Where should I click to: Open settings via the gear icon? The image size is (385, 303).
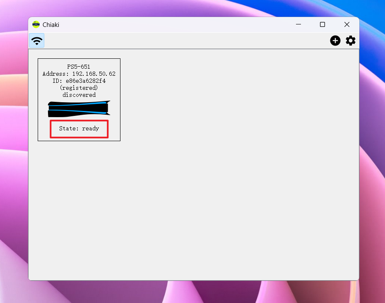[x=351, y=41]
